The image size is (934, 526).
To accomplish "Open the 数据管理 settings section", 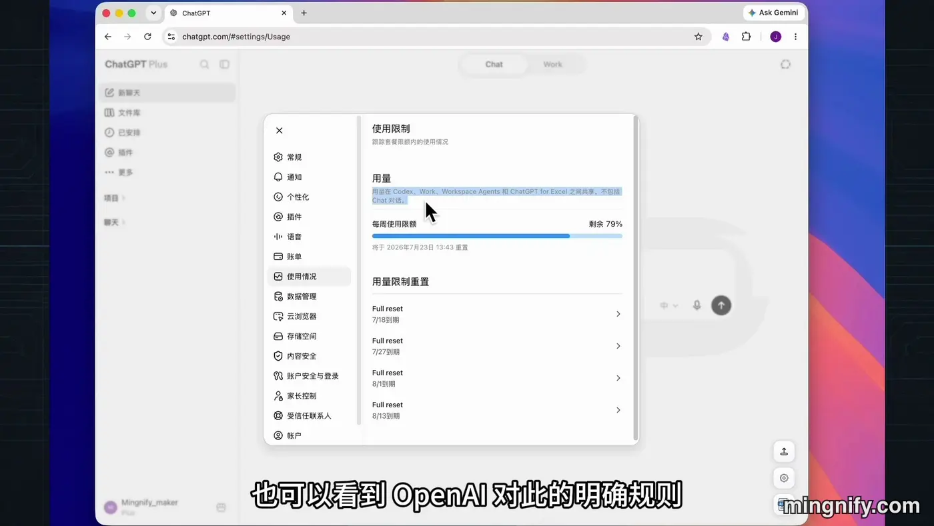I will 309,297.
